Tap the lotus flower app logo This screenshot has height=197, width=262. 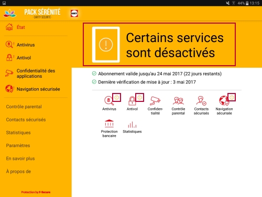pos(10,13)
